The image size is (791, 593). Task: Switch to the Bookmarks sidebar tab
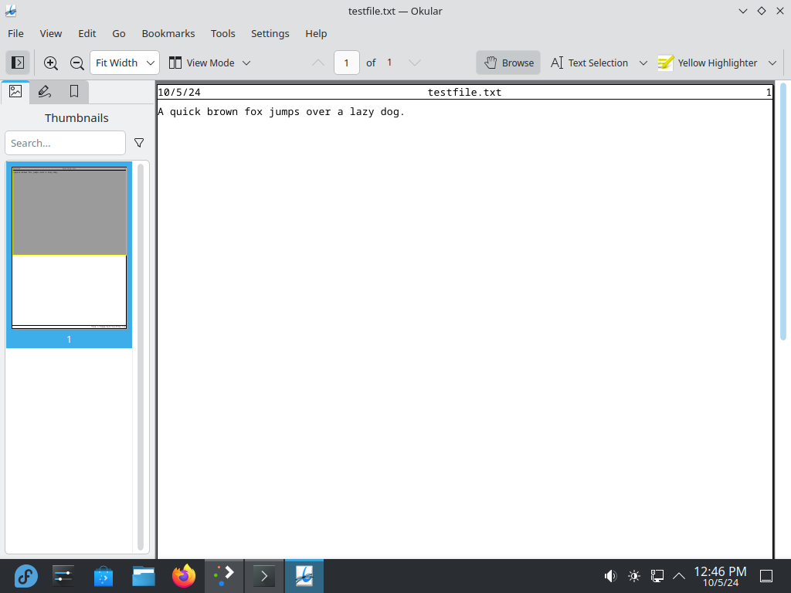[73, 91]
